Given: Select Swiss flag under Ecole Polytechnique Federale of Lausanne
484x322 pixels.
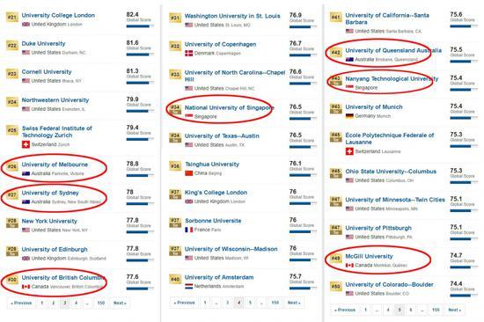Looking at the screenshot, I should [349, 151].
